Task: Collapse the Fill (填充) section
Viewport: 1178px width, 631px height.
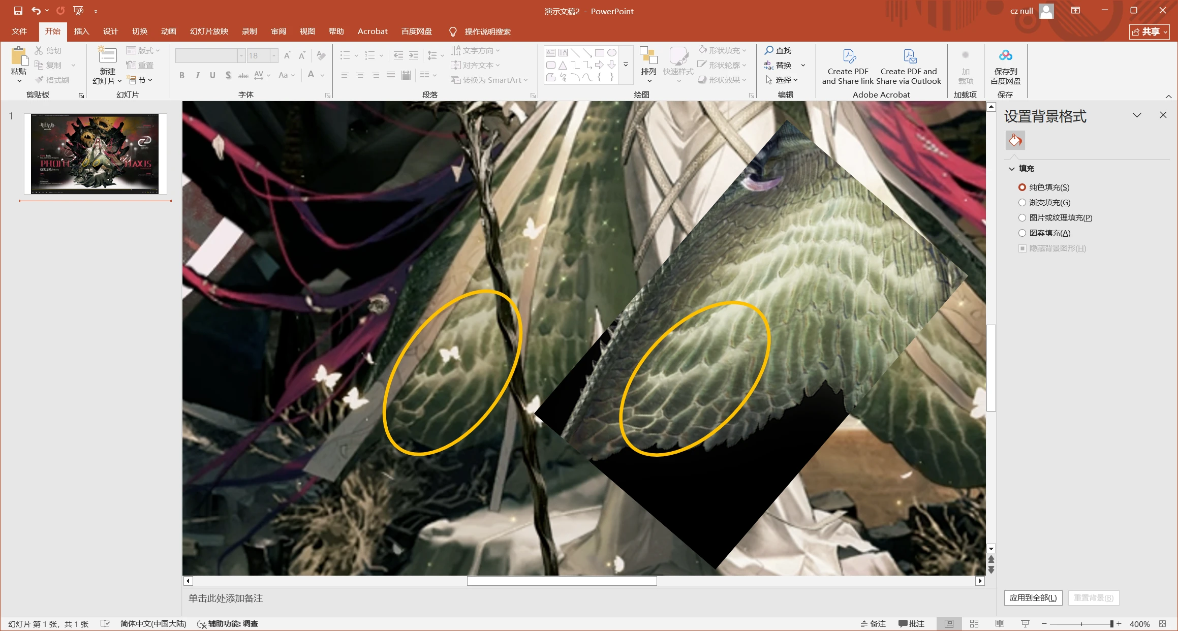Action: coord(1012,169)
